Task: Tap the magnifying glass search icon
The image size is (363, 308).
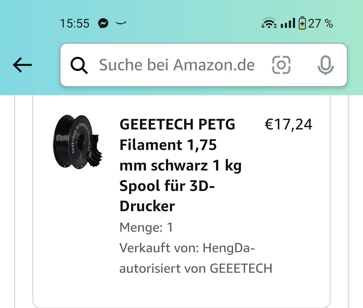Action: [79, 65]
